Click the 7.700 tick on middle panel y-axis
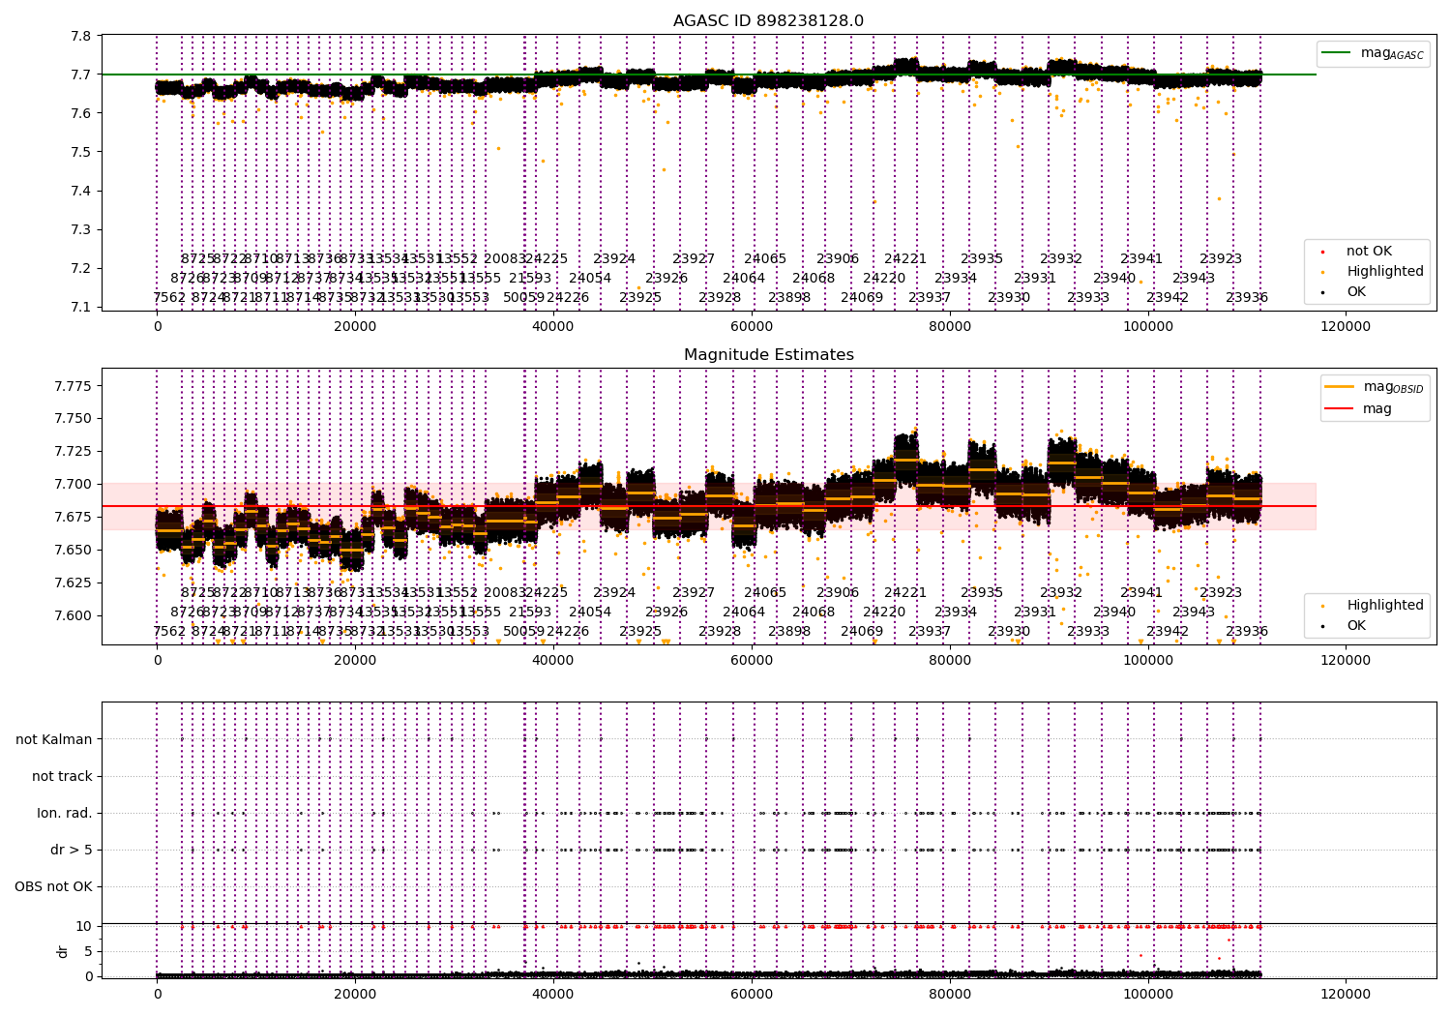Viewport: 1451px width, 1016px height. pos(74,484)
